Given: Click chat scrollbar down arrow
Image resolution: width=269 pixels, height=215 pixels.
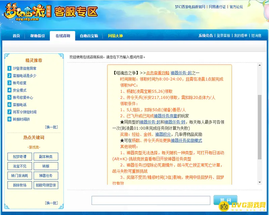Looking at the screenshot, I should click(x=260, y=182).
